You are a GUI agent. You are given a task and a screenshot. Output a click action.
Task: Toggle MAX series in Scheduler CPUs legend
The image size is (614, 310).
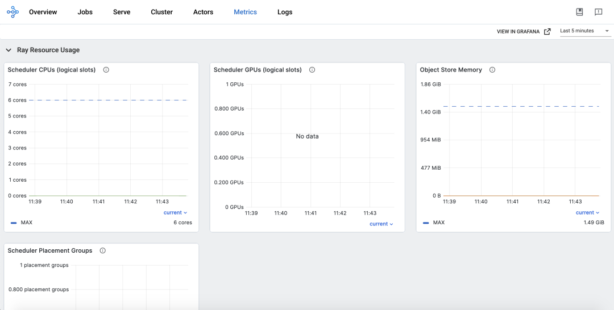pyautogui.click(x=26, y=223)
